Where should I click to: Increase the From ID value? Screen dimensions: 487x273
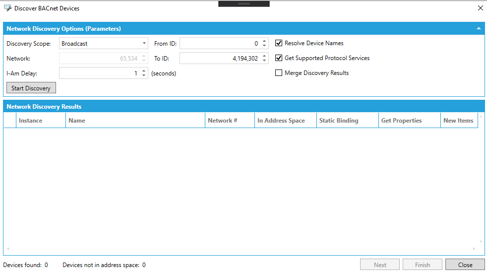click(x=264, y=41)
